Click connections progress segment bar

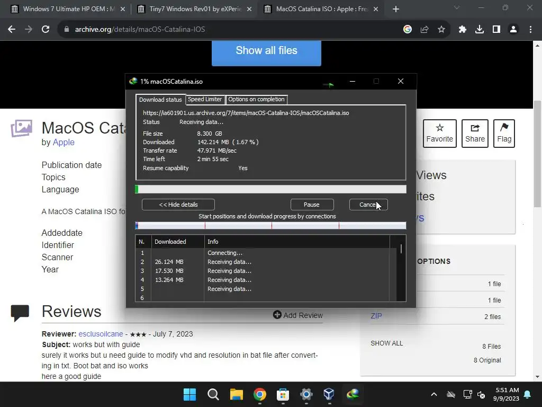click(270, 226)
